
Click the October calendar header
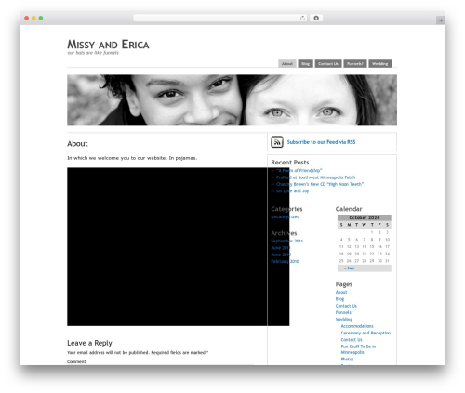(365, 217)
